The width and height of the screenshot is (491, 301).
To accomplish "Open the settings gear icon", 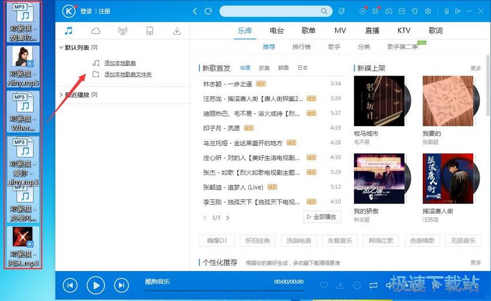I will click(x=428, y=12).
